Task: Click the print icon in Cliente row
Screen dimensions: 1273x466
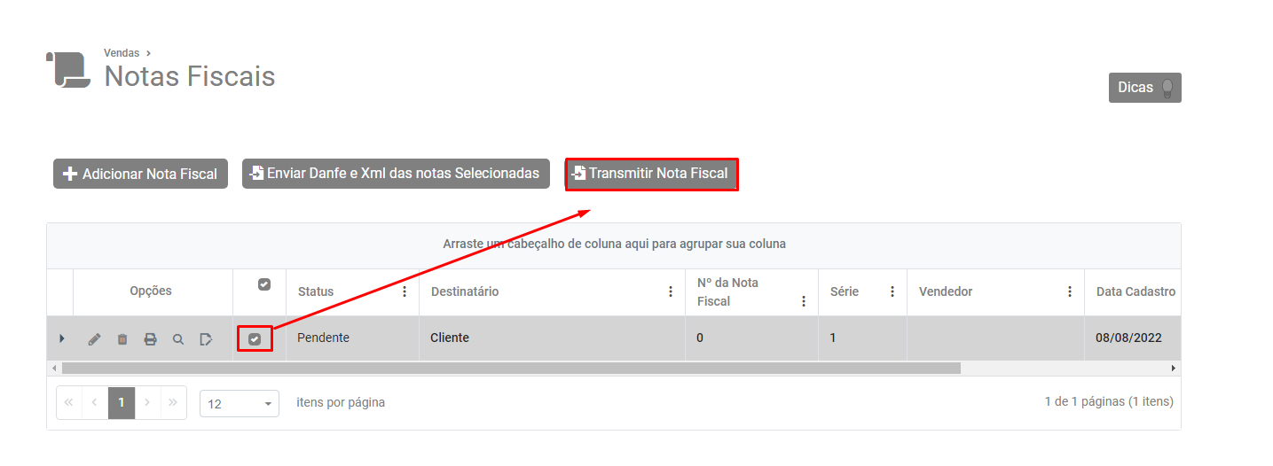Action: coord(151,339)
